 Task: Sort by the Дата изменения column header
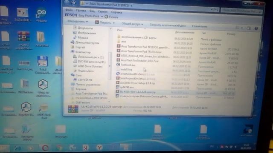[x=184, y=32]
